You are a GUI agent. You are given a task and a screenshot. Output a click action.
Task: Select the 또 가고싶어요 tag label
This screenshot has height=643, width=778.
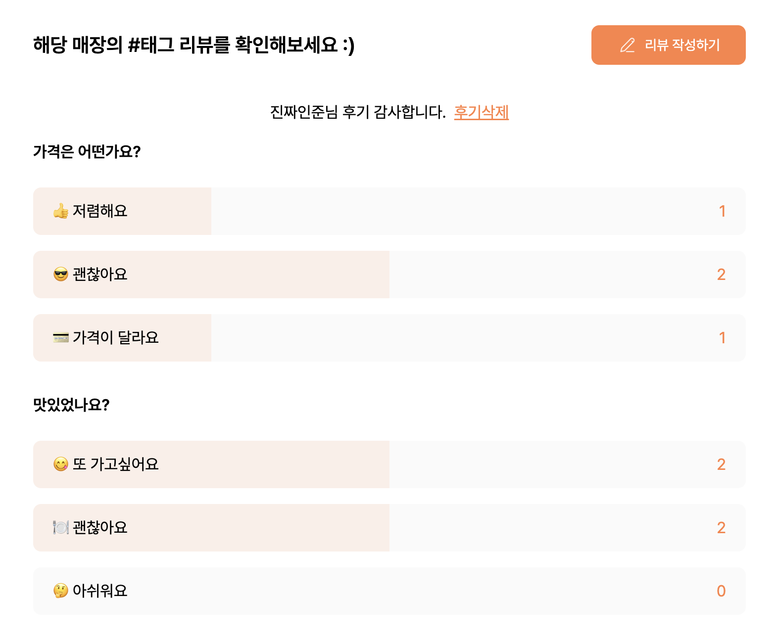tap(115, 464)
